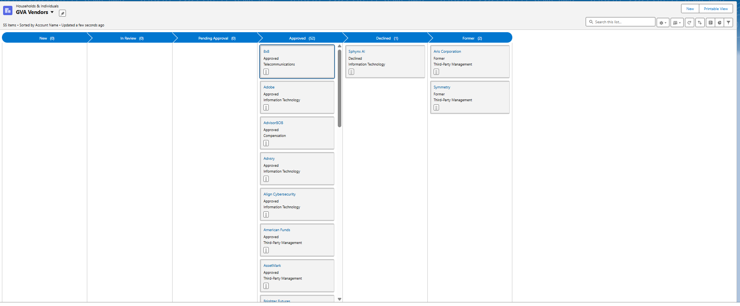Viewport: 740px width, 306px height.
Task: Open the Kanban settings icon
Action: click(x=710, y=22)
